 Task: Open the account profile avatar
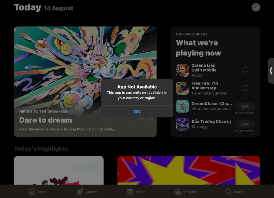pos(256,7)
